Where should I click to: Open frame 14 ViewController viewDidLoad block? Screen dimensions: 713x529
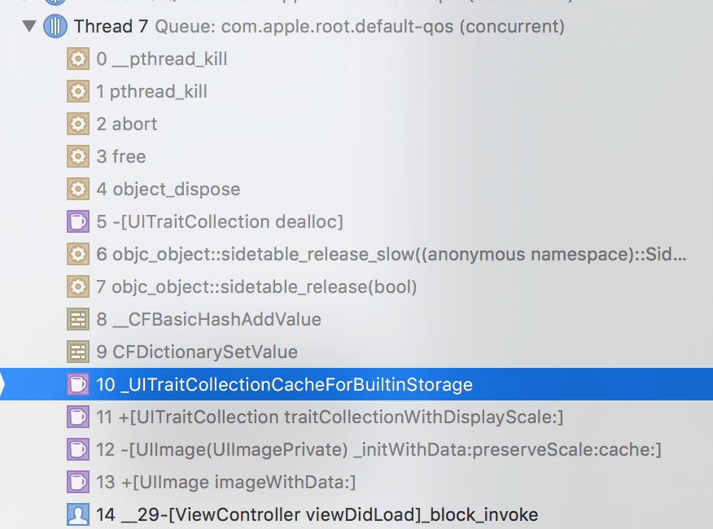317,514
